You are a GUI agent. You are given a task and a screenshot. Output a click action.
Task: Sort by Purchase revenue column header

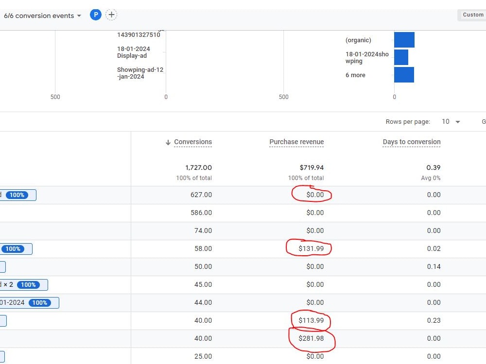tap(296, 142)
